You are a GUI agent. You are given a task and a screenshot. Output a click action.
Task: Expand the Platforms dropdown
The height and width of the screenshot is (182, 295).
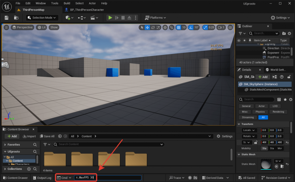(x=155, y=18)
